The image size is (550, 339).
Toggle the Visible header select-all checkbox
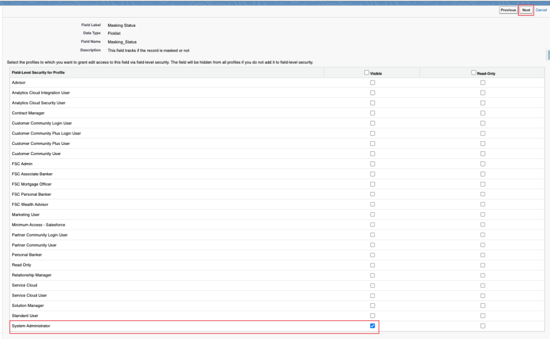[x=367, y=72]
